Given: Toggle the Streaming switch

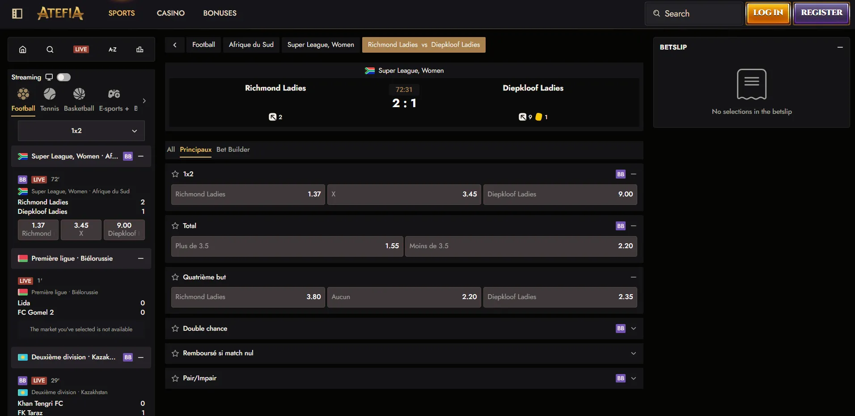Looking at the screenshot, I should tap(63, 77).
